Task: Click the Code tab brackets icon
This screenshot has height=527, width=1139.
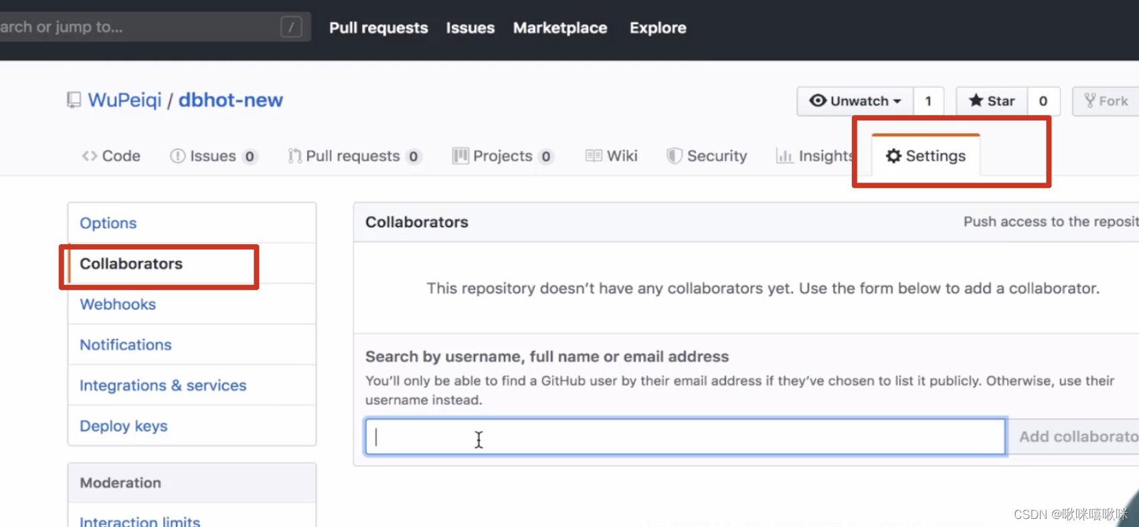Action: [x=90, y=156]
